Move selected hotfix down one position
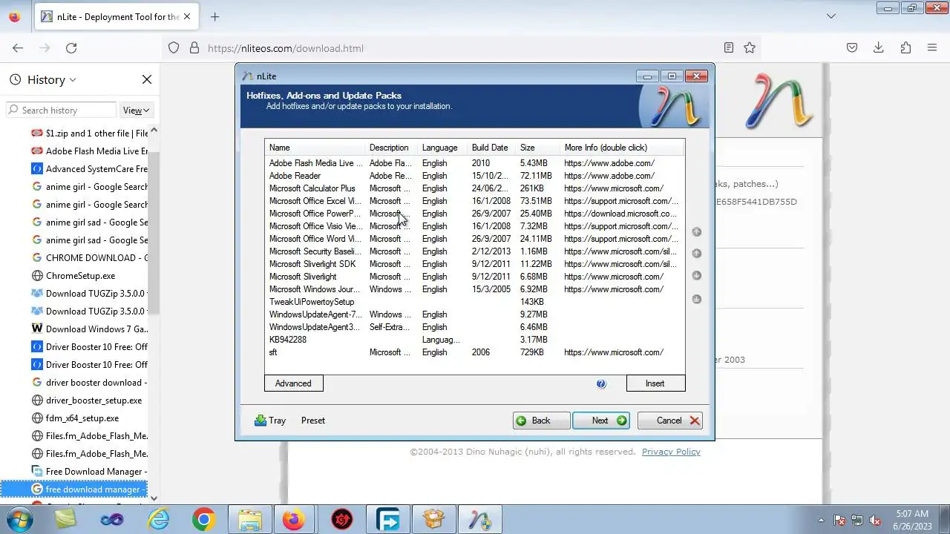 click(x=697, y=276)
